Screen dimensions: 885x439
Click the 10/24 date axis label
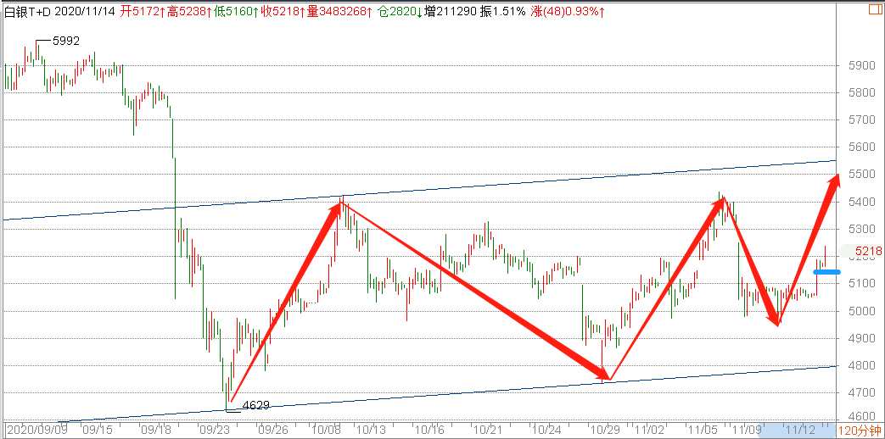[x=546, y=431]
